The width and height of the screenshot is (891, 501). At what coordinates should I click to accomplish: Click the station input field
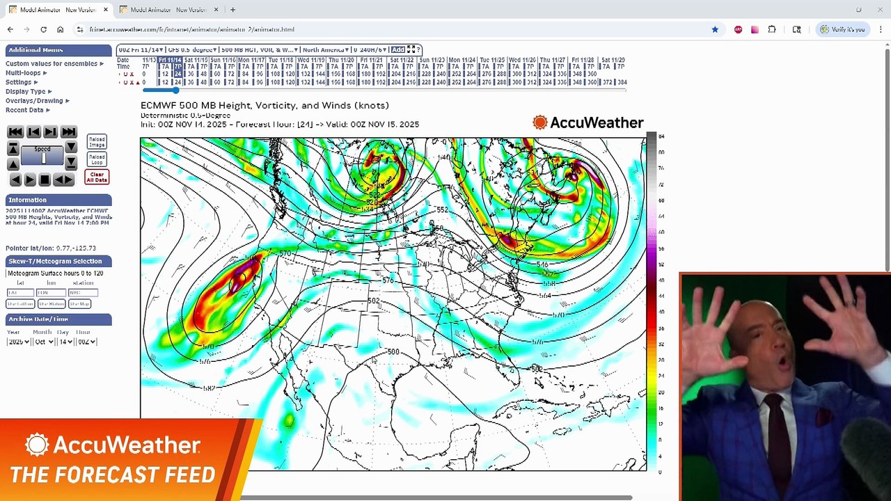(82, 293)
